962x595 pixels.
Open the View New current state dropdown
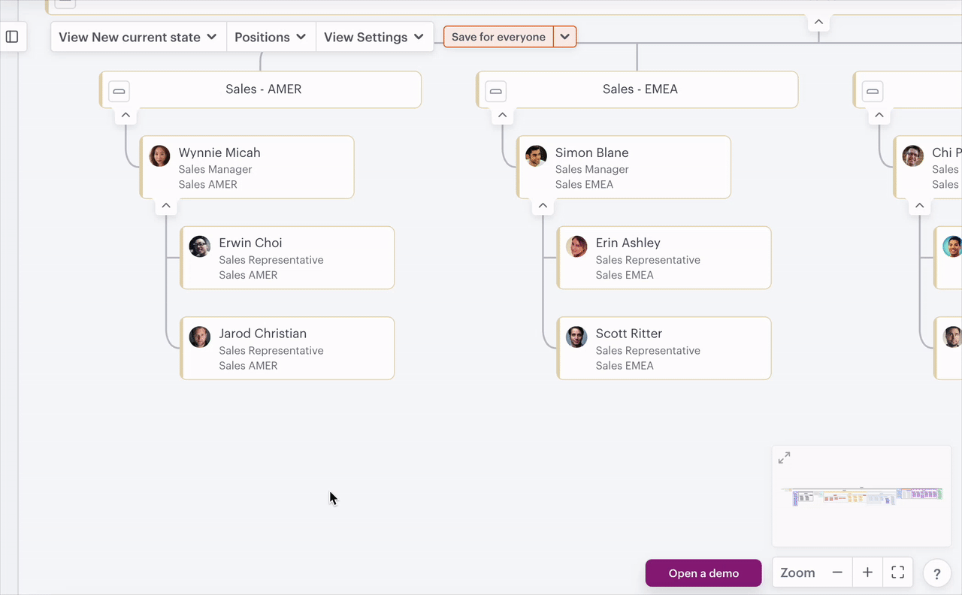[138, 36]
